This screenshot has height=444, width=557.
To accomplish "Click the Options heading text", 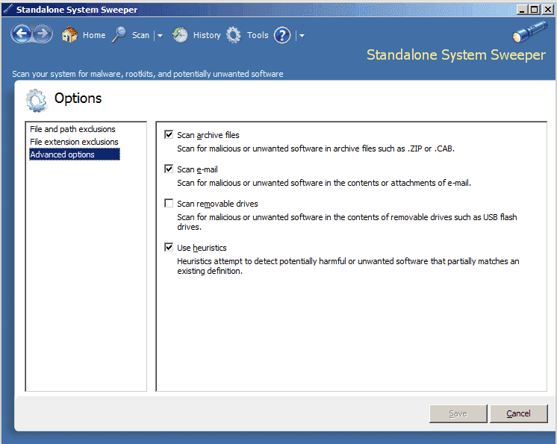I will pyautogui.click(x=78, y=99).
